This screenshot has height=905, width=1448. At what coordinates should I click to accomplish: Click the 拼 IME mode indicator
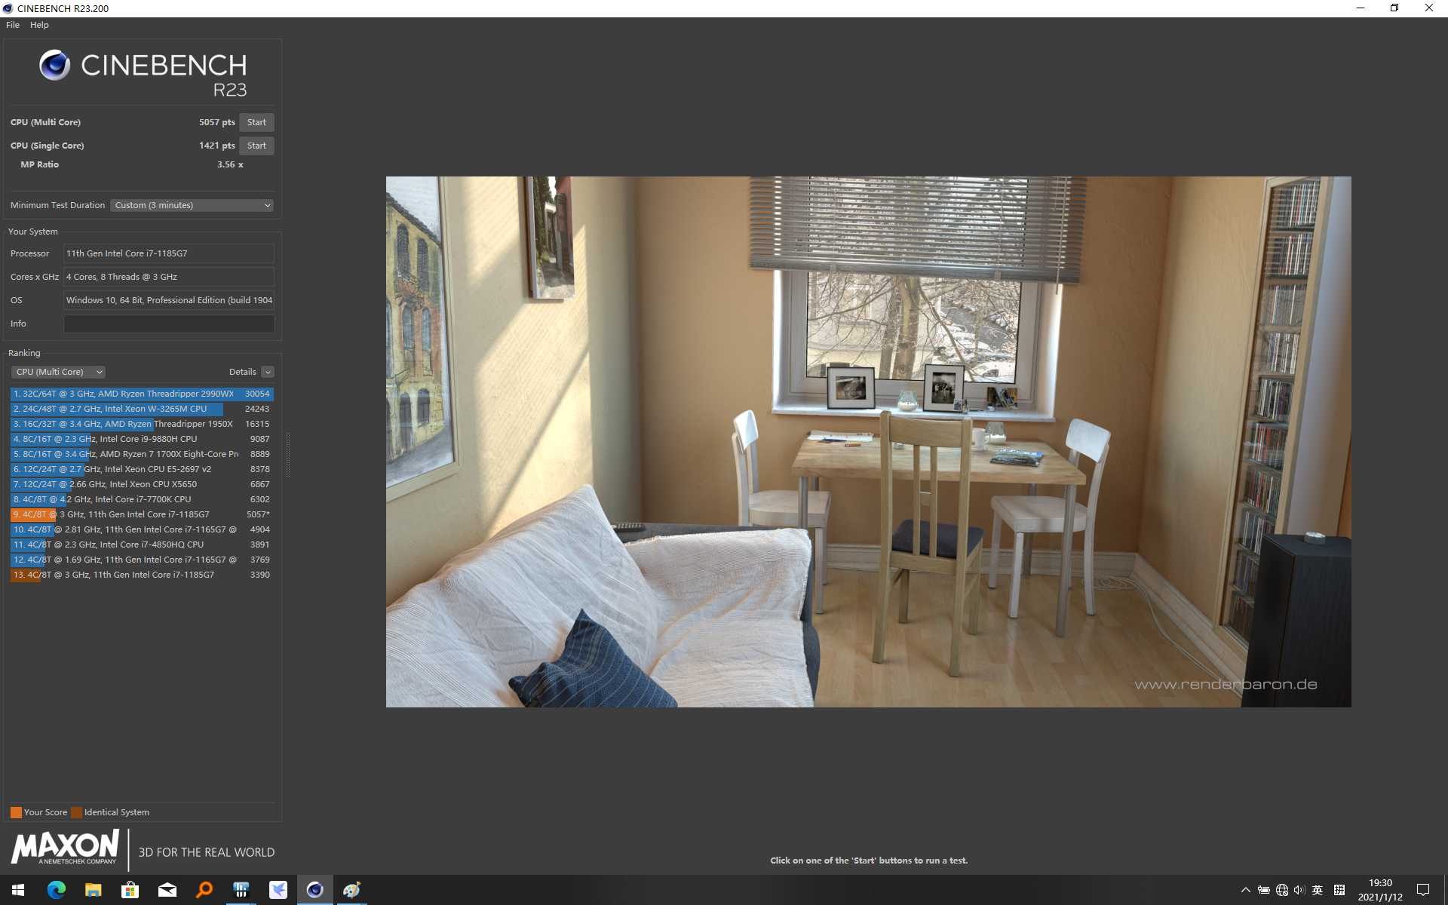[x=1339, y=890]
